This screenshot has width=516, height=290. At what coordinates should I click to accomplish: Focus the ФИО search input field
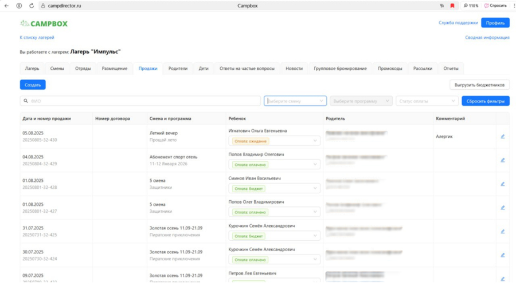143,101
